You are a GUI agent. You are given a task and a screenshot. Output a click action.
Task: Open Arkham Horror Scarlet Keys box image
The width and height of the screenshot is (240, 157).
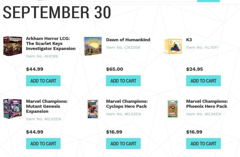13,46
